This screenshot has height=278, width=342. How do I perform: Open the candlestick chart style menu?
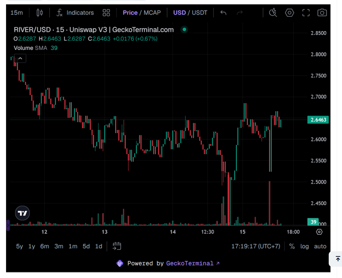coord(39,13)
